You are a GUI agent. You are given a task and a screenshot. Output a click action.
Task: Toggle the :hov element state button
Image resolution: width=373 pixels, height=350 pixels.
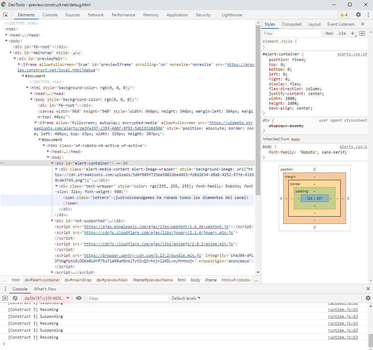[x=329, y=33]
